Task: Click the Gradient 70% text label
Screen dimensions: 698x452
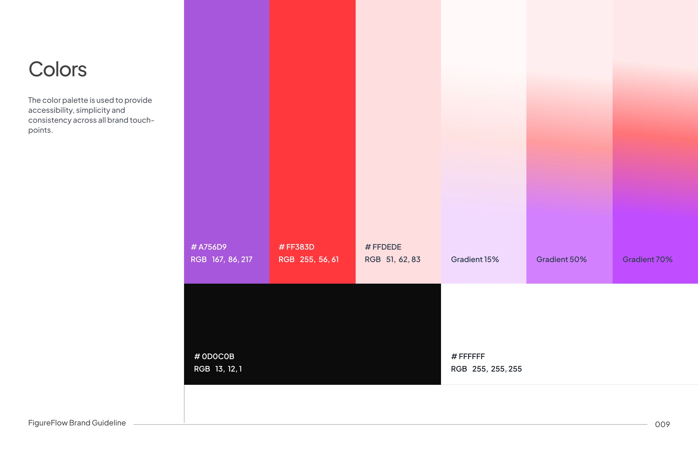Action: [647, 260]
